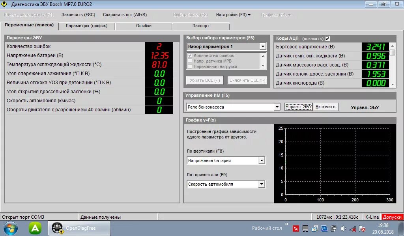The width and height of the screenshot is (404, 236).
Task: Click 'Датчик кислорода (В)' value 0.000
Action: [376, 83]
